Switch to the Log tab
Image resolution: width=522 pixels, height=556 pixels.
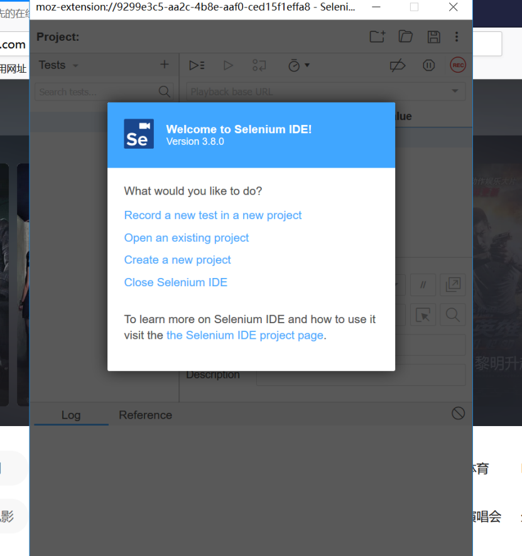coord(71,415)
